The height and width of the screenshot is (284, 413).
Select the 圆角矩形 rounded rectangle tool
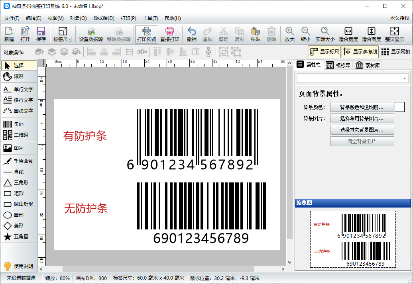pos(19,204)
